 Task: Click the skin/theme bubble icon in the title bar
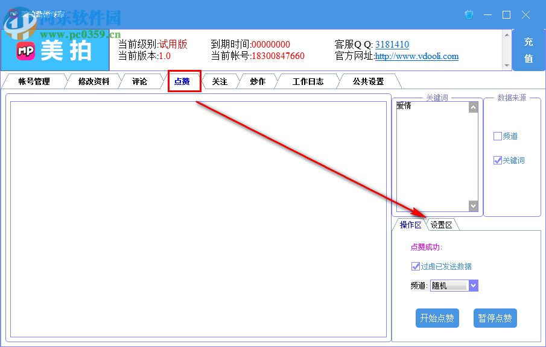(469, 14)
